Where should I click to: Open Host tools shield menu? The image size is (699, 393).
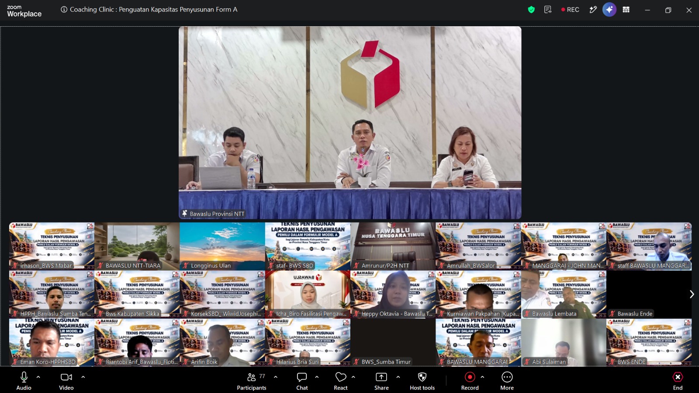[x=422, y=380]
